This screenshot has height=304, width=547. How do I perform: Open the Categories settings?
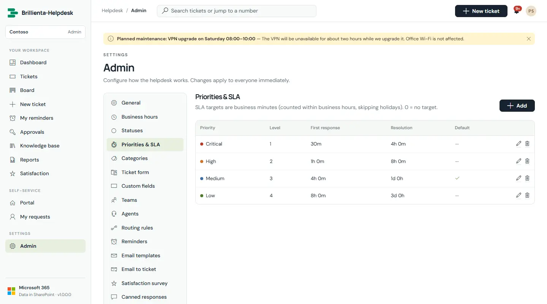tap(145, 158)
